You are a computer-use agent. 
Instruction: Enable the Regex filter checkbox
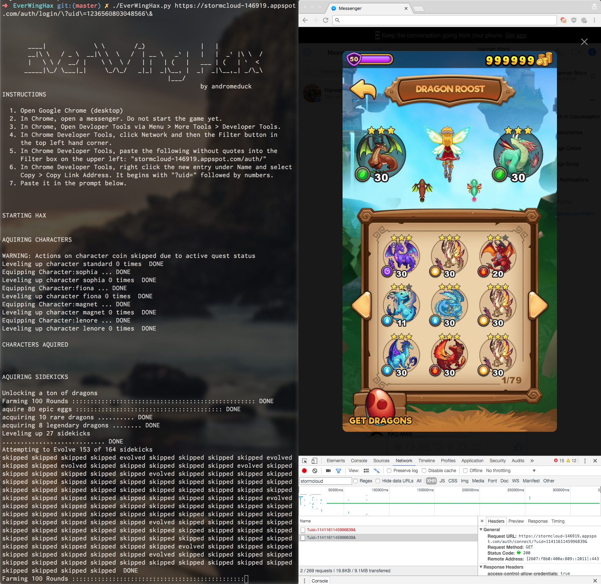pos(355,481)
